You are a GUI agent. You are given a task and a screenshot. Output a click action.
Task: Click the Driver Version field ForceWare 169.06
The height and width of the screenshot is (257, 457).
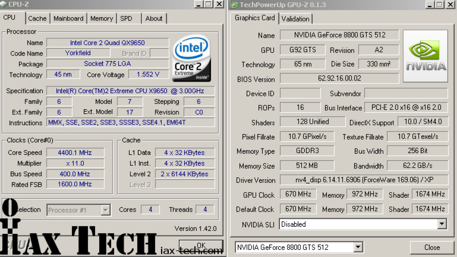[x=364, y=180]
